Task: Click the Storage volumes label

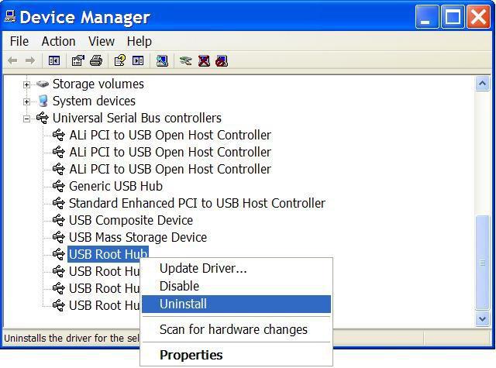Action: 98,84
